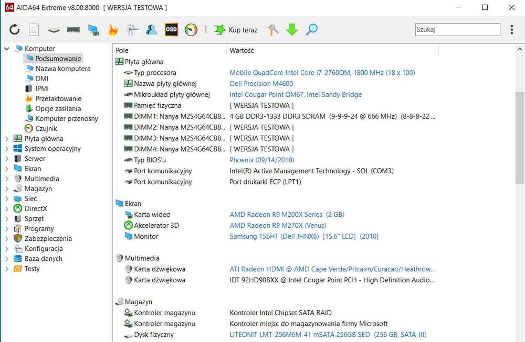Screen dimensions: 525x342
Task: Expand the Serwer tree node
Action: [x=6, y=159]
